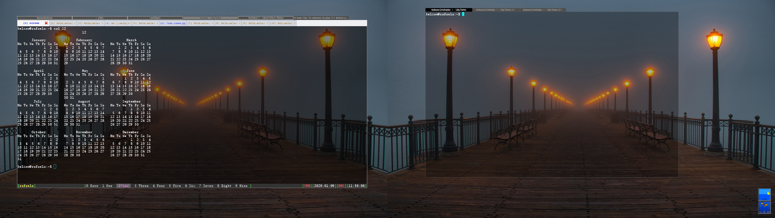Open LilyTerm tab numbered (7)
Screen dimensions: 775x218
pos(200,23)
